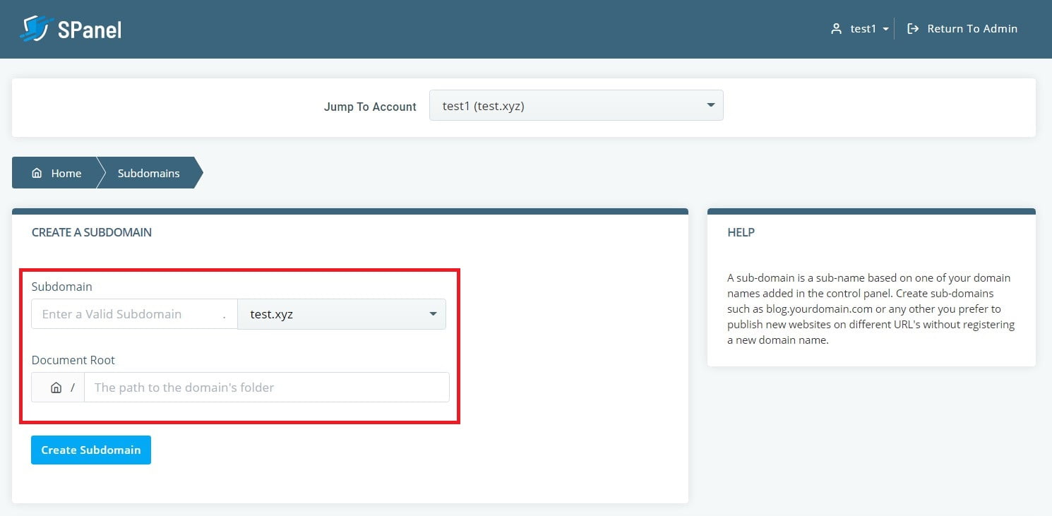The height and width of the screenshot is (516, 1052).
Task: Click the HELP panel heading
Action: (x=741, y=232)
